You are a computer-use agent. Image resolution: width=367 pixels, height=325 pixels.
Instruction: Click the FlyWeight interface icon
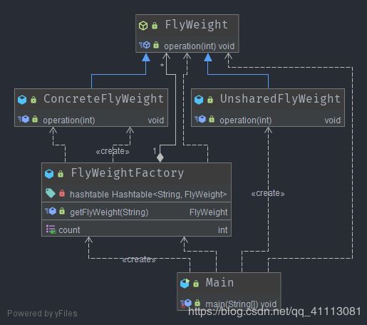(143, 26)
